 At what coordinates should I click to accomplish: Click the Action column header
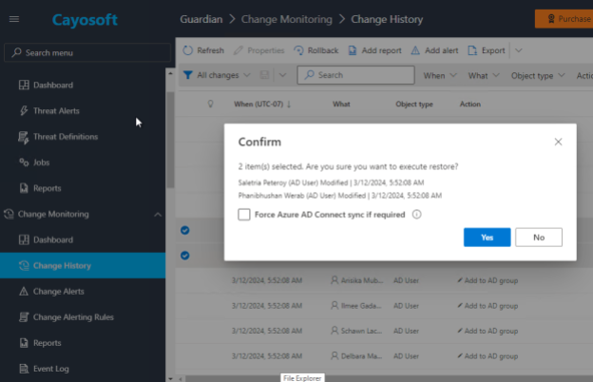click(470, 104)
